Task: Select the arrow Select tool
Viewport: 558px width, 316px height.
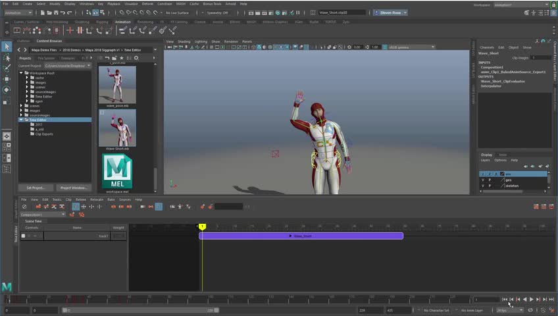Action: point(7,47)
